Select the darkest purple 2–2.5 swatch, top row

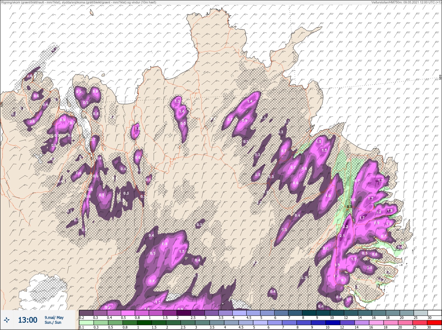click(x=184, y=313)
